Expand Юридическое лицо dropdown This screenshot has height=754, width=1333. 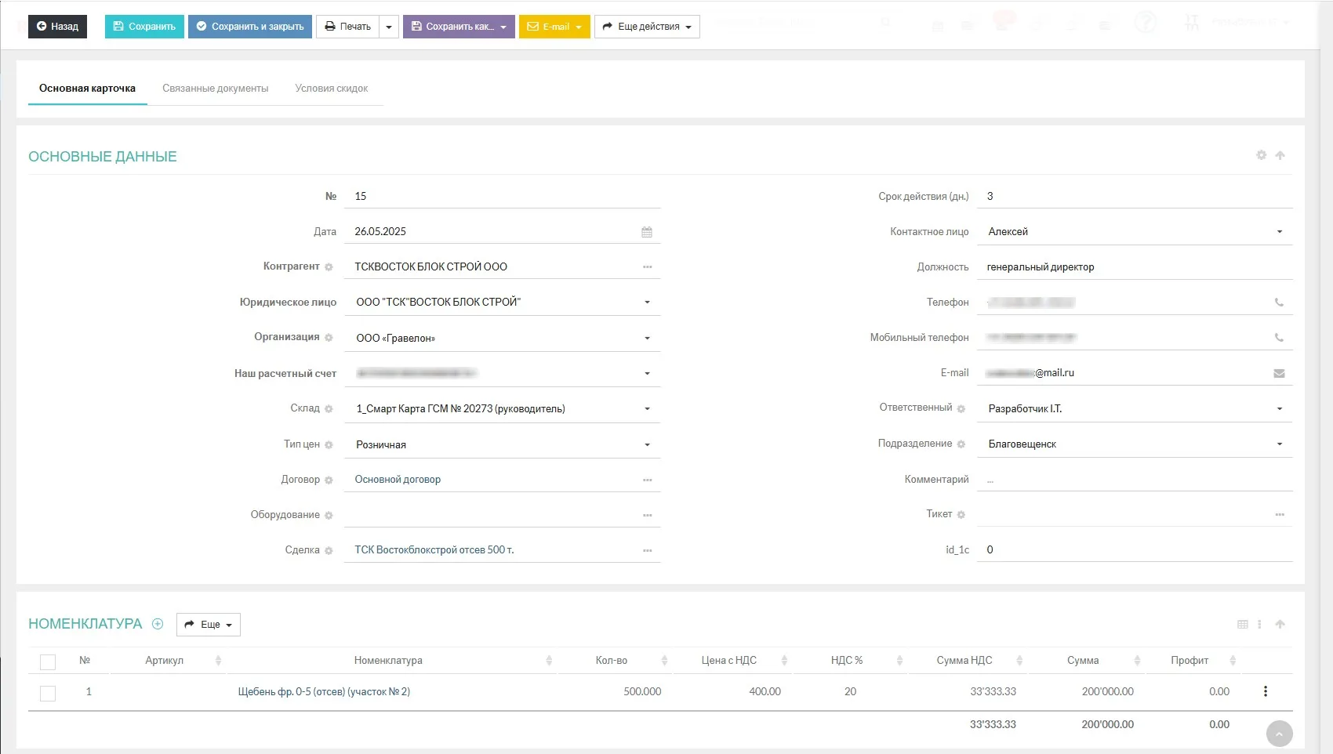(x=647, y=303)
